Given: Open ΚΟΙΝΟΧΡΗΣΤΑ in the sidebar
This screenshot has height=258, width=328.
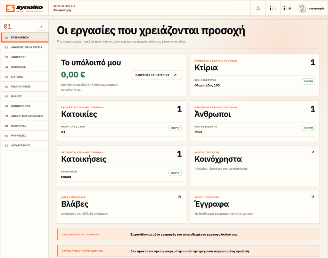Looking at the screenshot, I should pyautogui.click(x=25, y=106).
